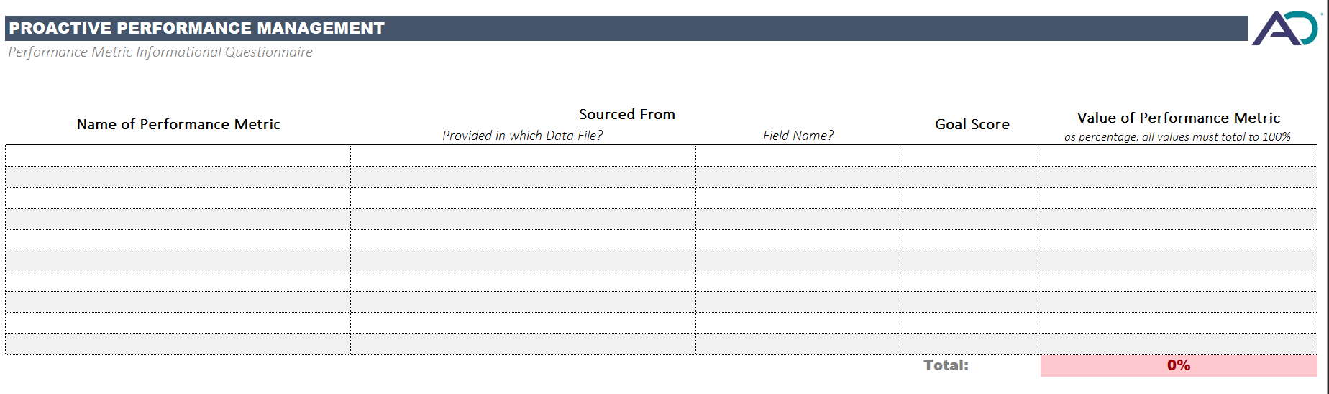Select first row's Goal Score cell
Image resolution: width=1329 pixels, height=394 pixels.
pyautogui.click(x=972, y=156)
